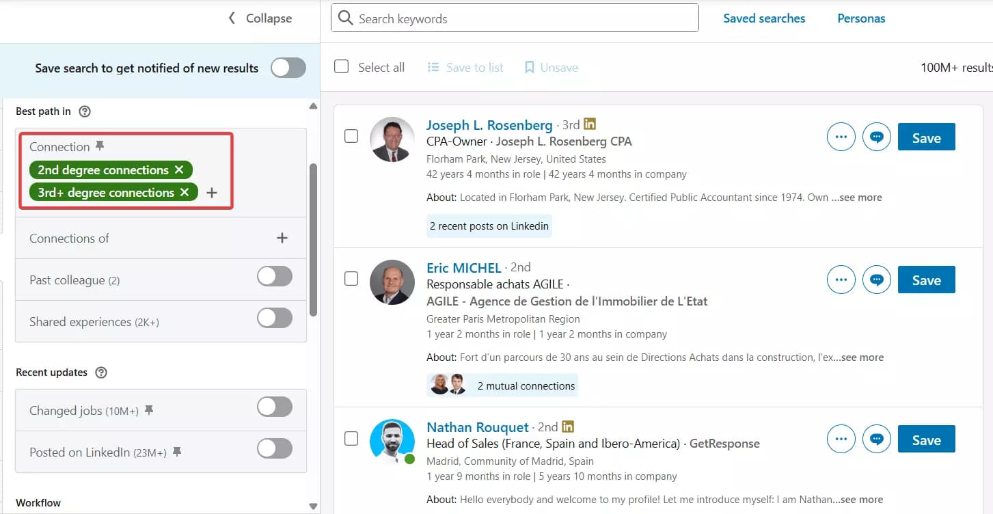Check the Select all checkbox
This screenshot has height=514, width=993.
tap(341, 66)
